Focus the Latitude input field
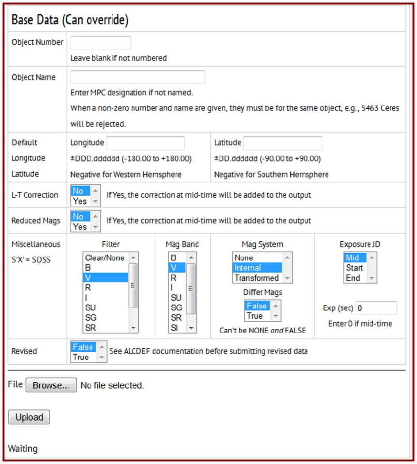 [x=283, y=143]
